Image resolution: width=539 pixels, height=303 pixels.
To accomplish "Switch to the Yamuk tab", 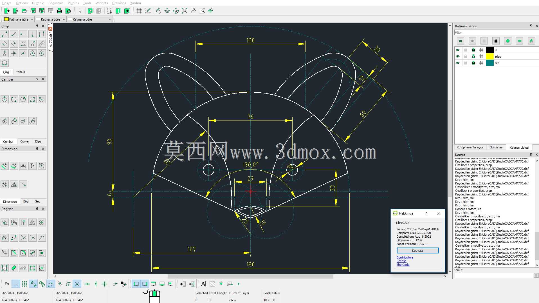I will tap(21, 72).
